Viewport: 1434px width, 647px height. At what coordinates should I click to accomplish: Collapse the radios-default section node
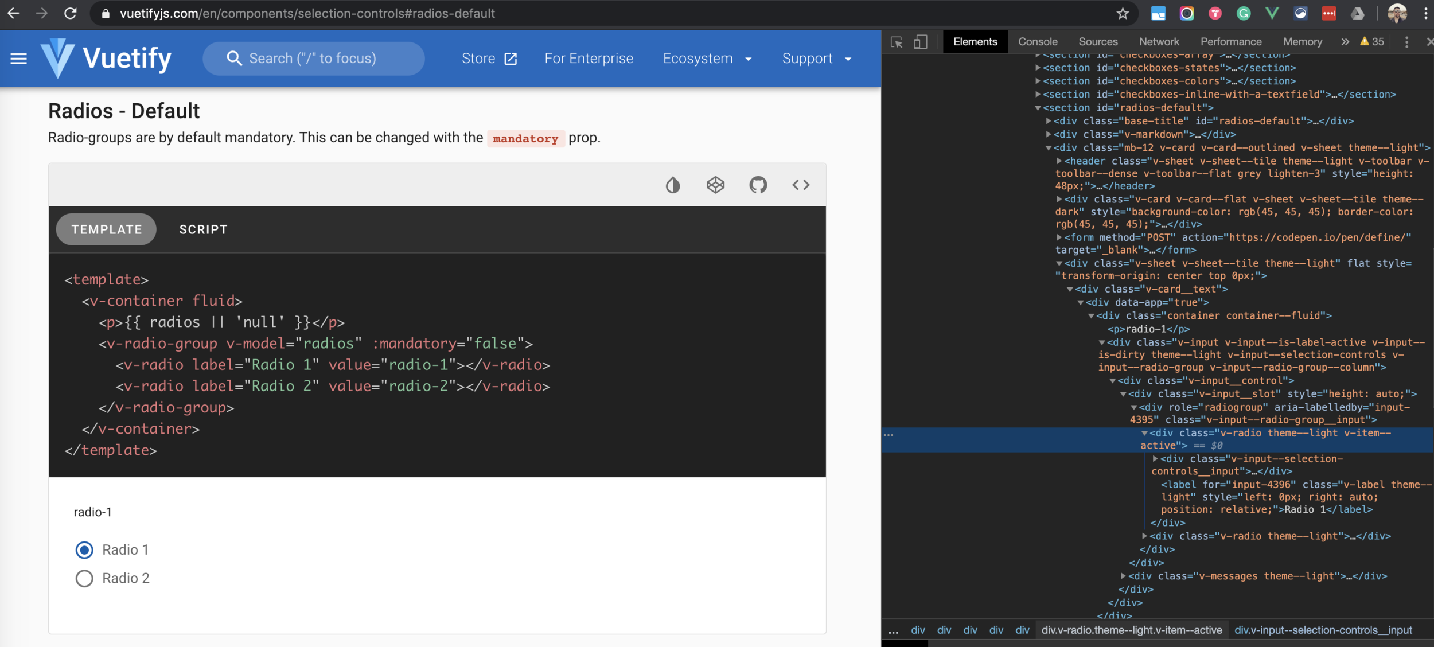(x=1038, y=108)
